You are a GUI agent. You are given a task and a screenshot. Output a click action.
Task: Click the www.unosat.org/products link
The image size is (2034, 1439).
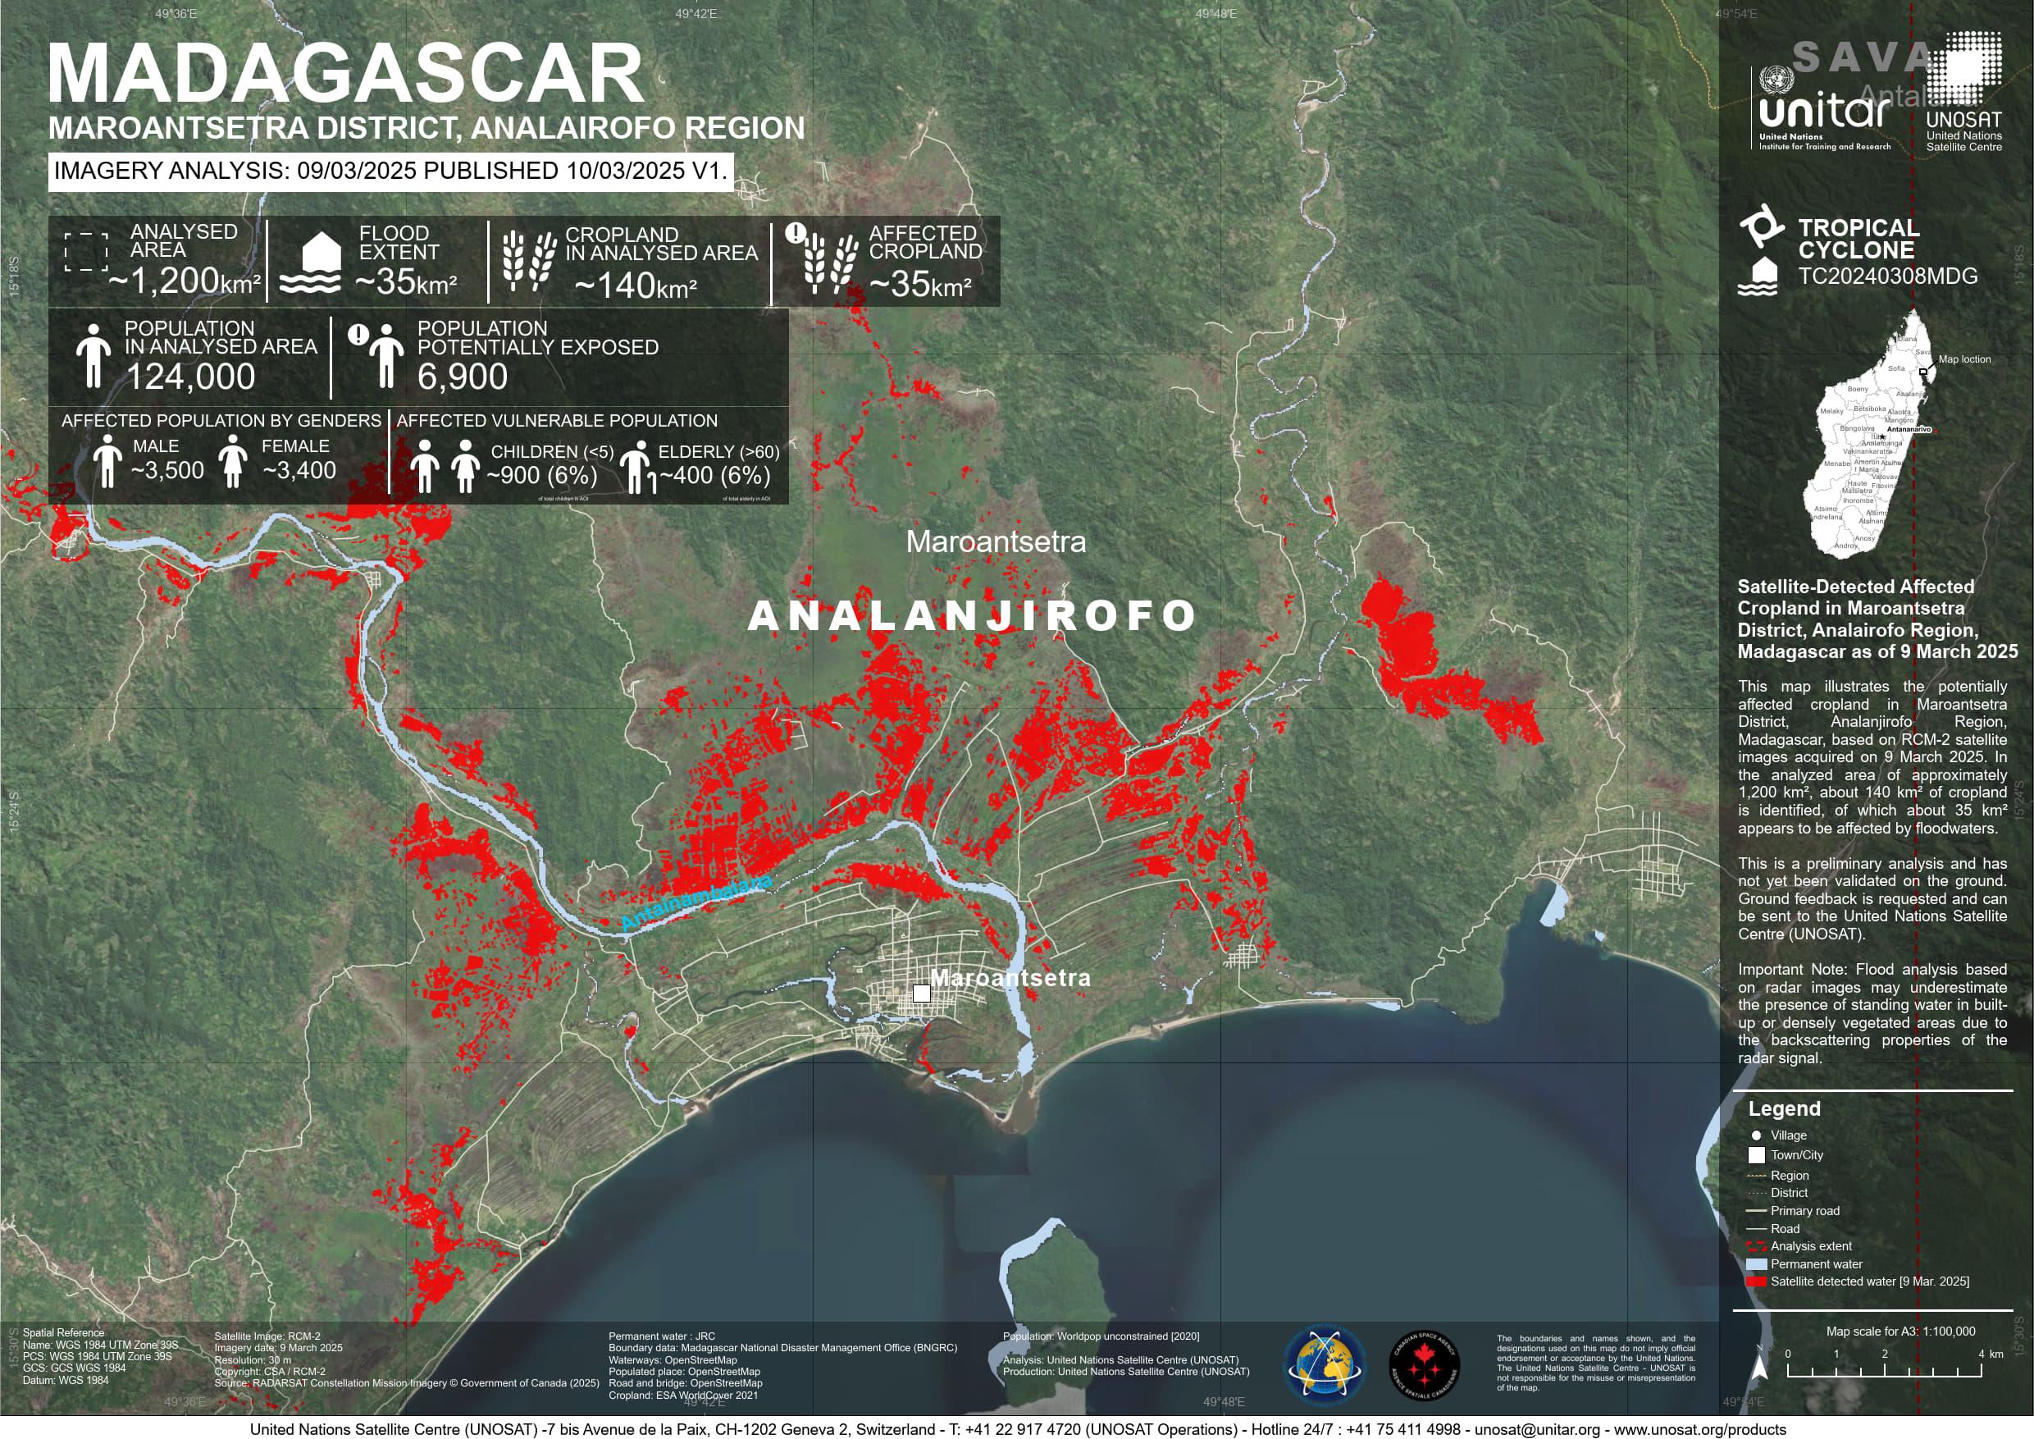tap(1699, 1429)
